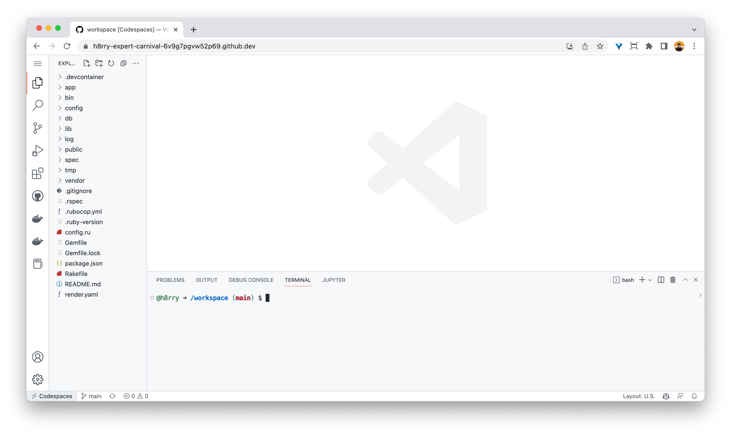Open the Docker view in the activity bar
This screenshot has height=436, width=731.
pos(38,219)
